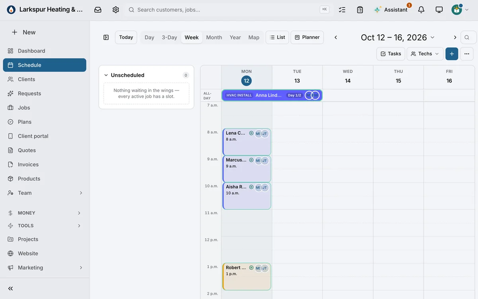Switch to 3-Day view
The width and height of the screenshot is (478, 299).
[169, 37]
